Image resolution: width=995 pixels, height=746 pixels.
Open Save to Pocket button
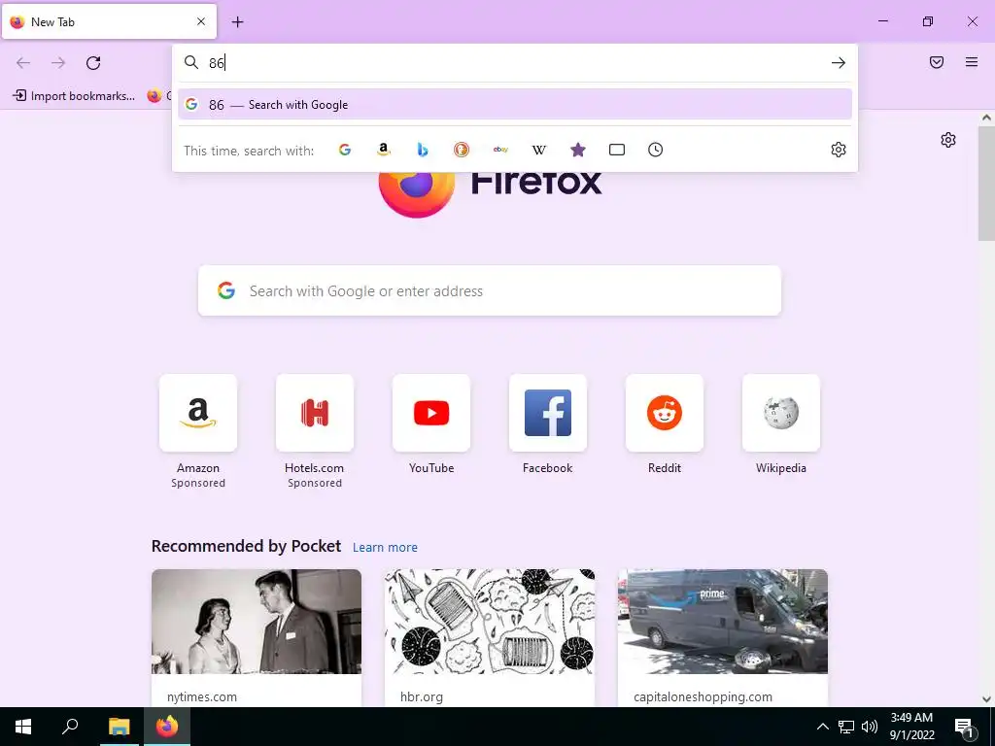pyautogui.click(x=937, y=62)
